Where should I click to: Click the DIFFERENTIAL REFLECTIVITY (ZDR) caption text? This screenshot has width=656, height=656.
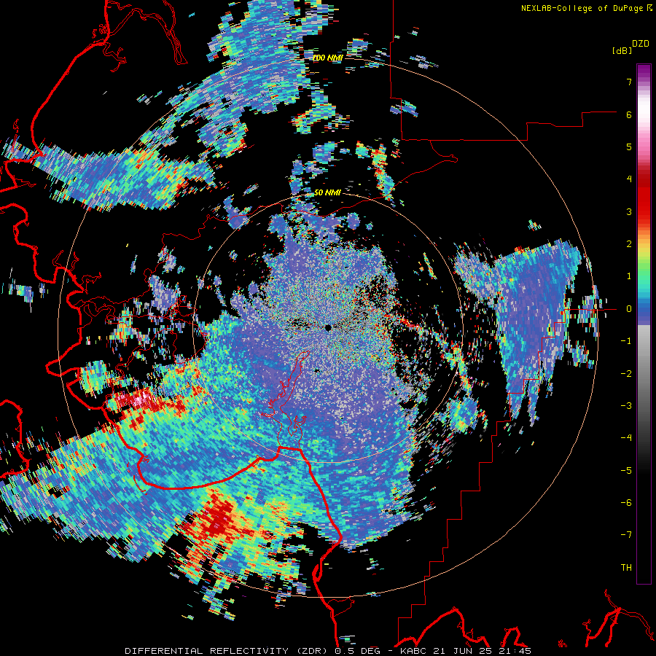pos(227,651)
